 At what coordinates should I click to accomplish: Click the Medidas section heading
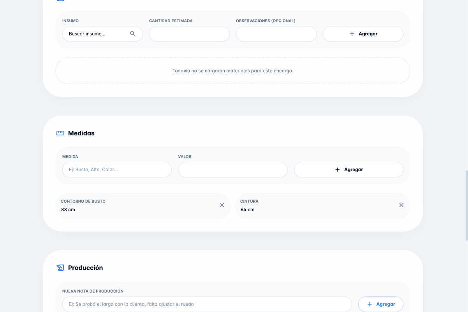81,133
